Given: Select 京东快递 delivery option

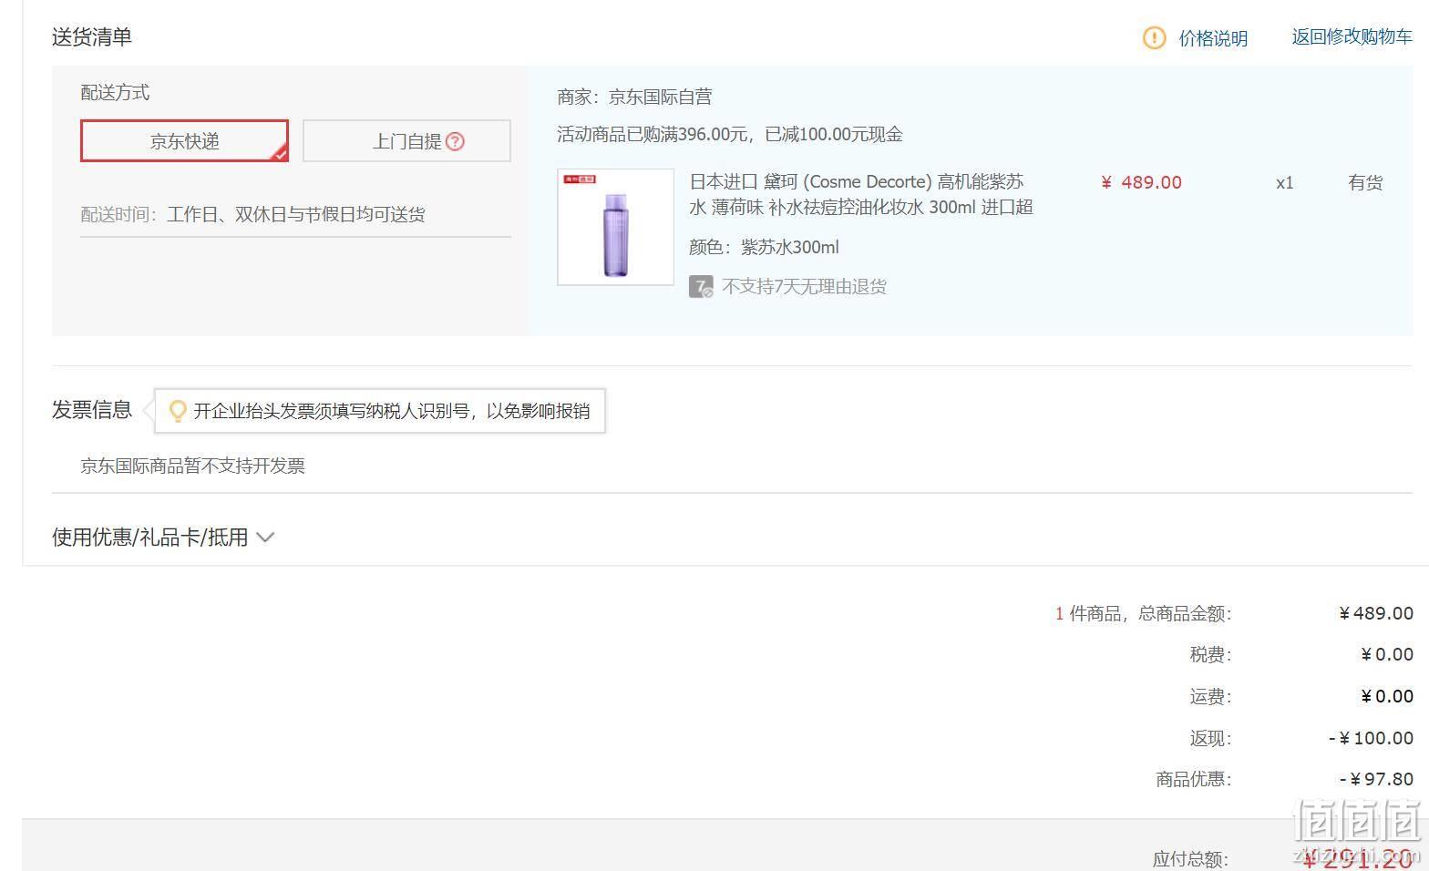Looking at the screenshot, I should 185,141.
